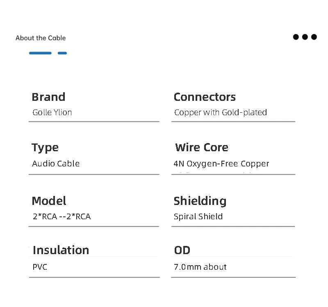
Task: Click "Copper with Gold-plated" text
Action: click(221, 112)
